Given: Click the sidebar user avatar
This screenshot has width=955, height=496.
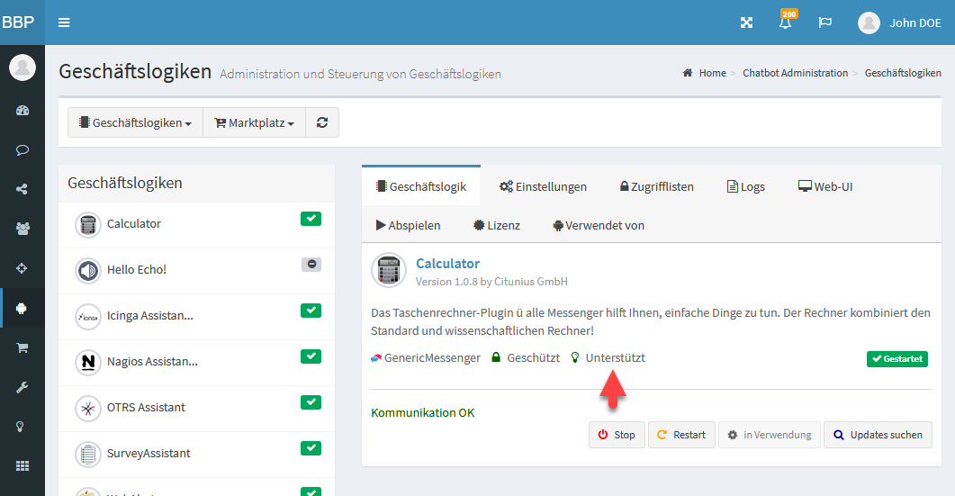Looking at the screenshot, I should click(x=23, y=67).
